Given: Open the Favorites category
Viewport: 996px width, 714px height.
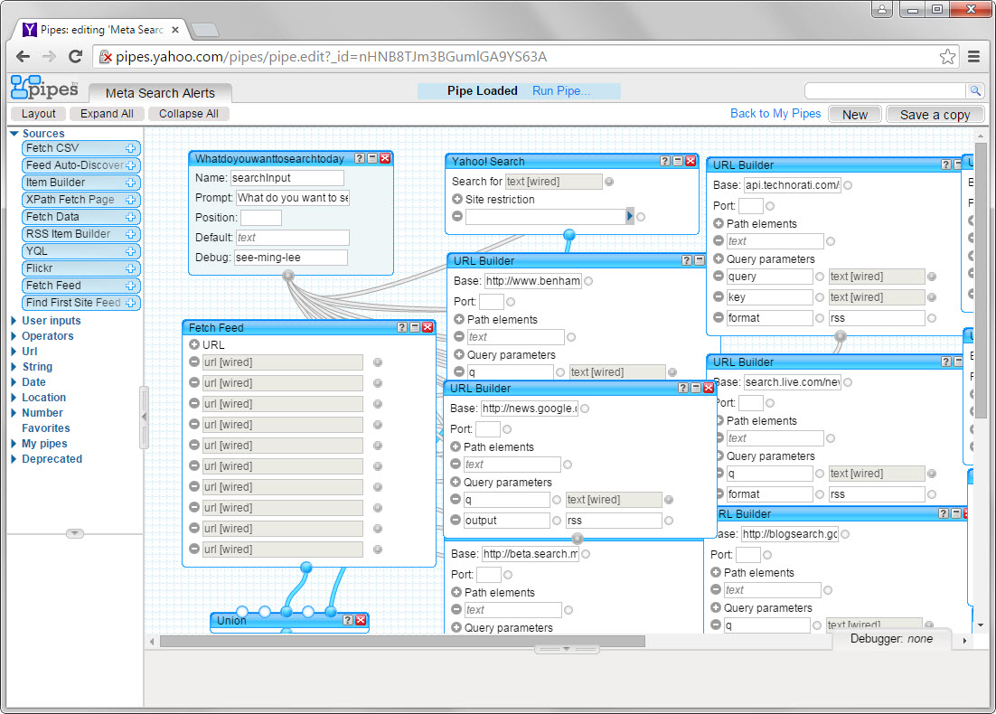Looking at the screenshot, I should coord(46,428).
